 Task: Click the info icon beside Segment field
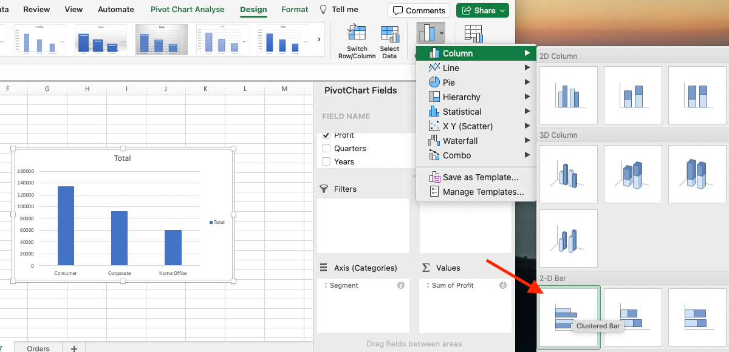click(x=401, y=285)
